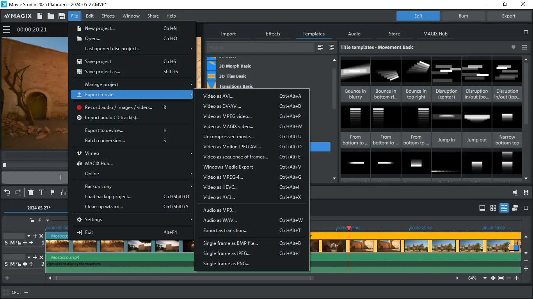The image size is (533, 299).
Task: Switch to the Audio tab
Action: (354, 34)
